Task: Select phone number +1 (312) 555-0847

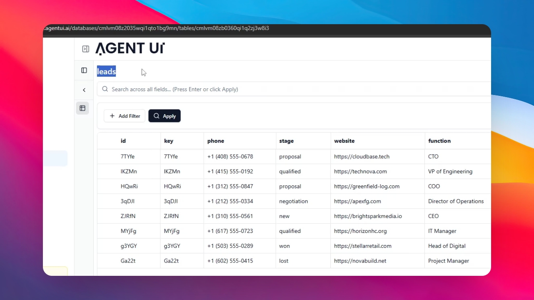Action: (230, 187)
